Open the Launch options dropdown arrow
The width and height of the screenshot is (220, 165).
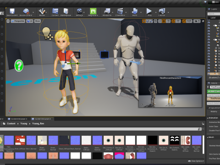[x=168, y=12]
